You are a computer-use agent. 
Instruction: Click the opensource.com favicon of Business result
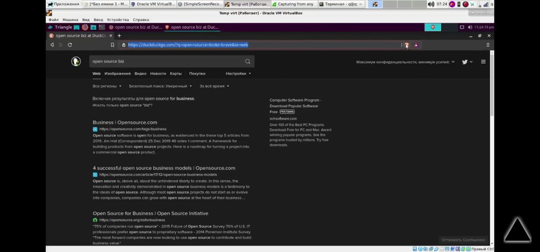(95, 129)
